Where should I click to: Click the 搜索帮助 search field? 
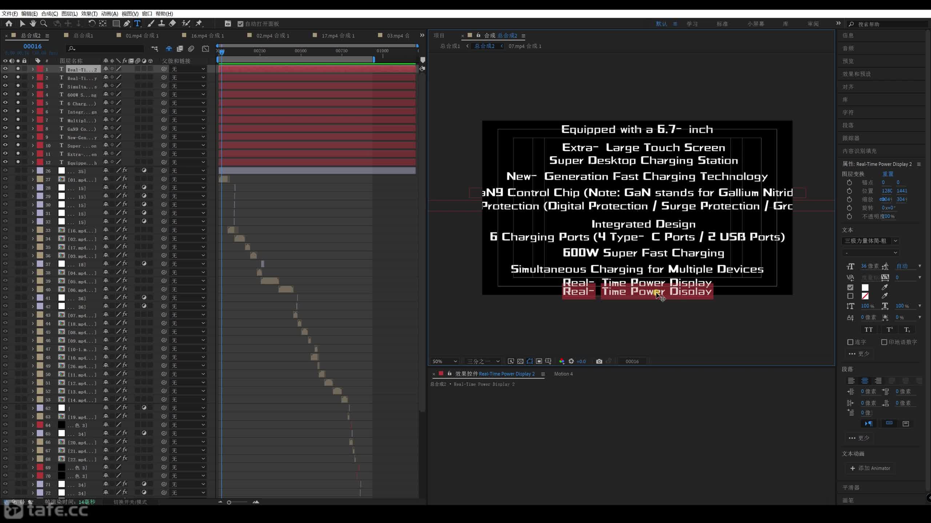click(x=887, y=24)
